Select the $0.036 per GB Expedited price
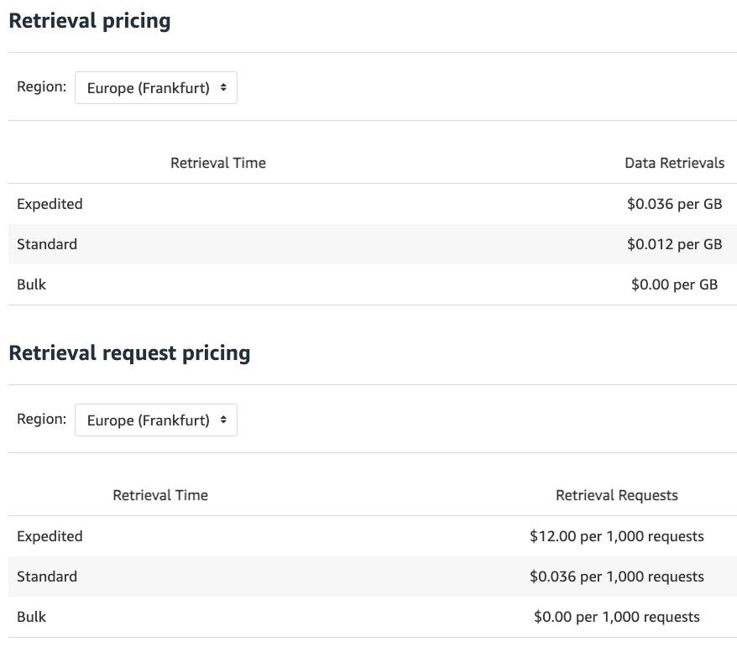Screen dimensions: 737x647 674,204
